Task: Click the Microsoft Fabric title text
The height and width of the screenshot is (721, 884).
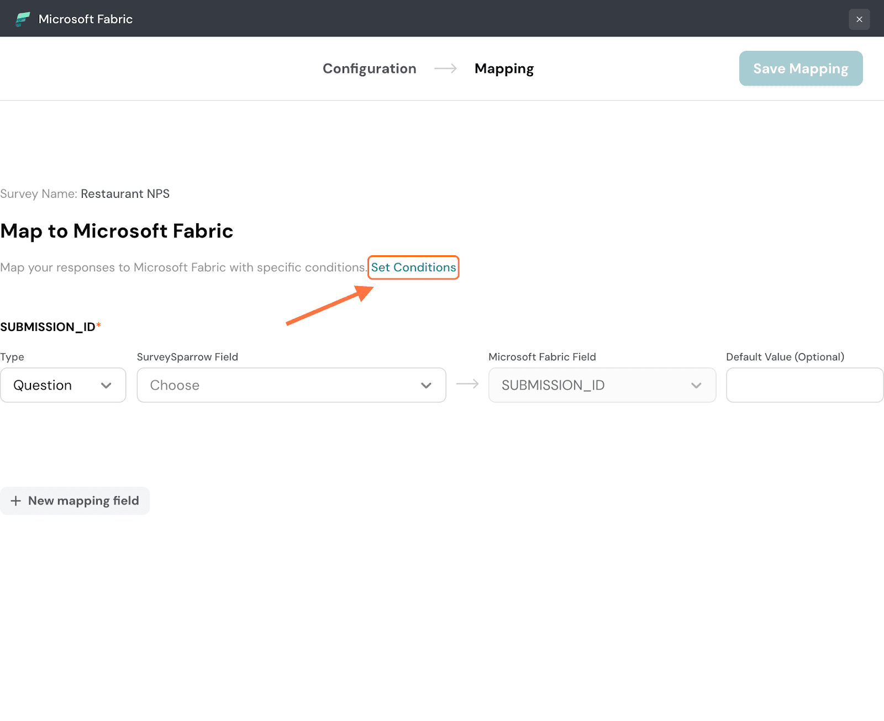Action: pyautogui.click(x=86, y=19)
